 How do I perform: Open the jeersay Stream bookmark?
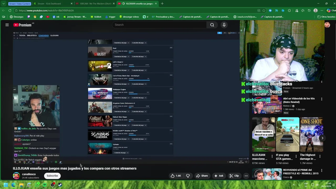(x=75, y=17)
